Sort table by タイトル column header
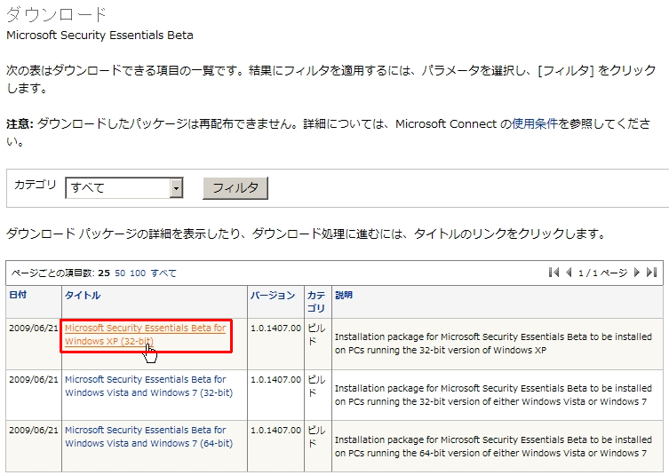 click(83, 295)
